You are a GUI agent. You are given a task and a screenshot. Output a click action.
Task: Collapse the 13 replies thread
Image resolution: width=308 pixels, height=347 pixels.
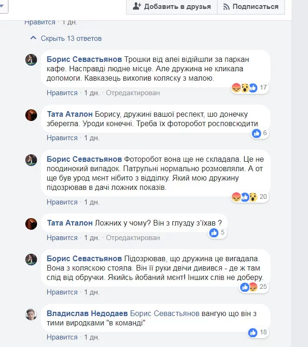(x=66, y=38)
